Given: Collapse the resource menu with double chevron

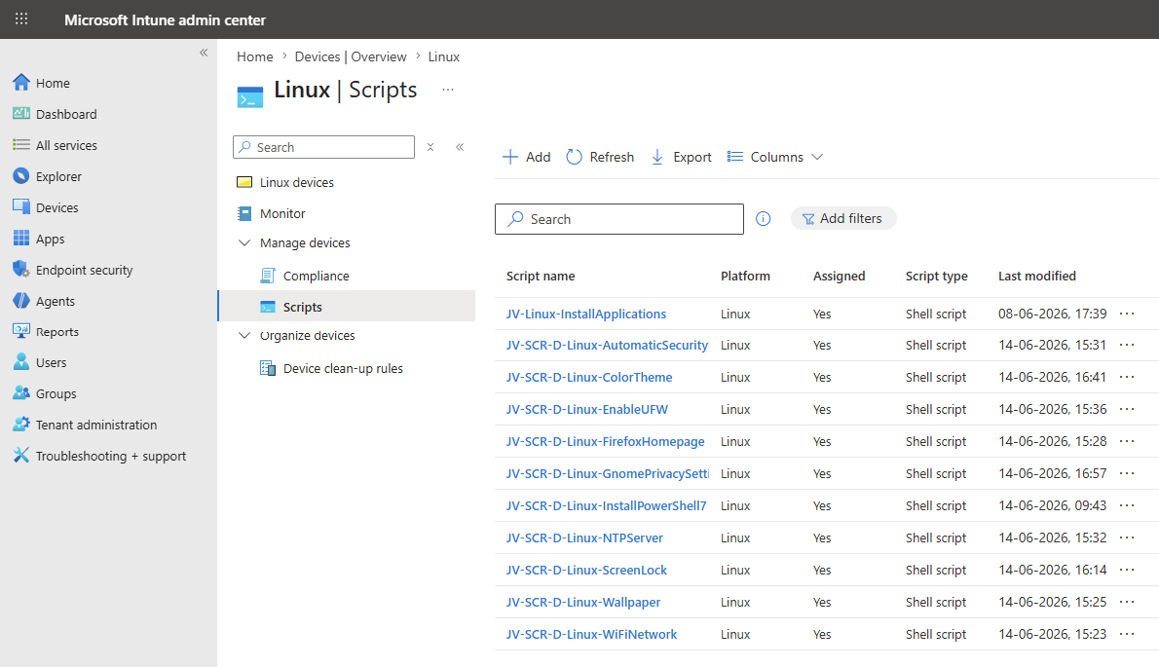Looking at the screenshot, I should point(460,147).
